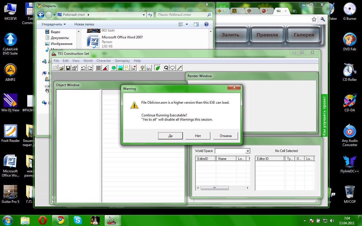The width and height of the screenshot is (362, 226).
Task: Open Help menu in TES Construction Set
Action: click(137, 61)
